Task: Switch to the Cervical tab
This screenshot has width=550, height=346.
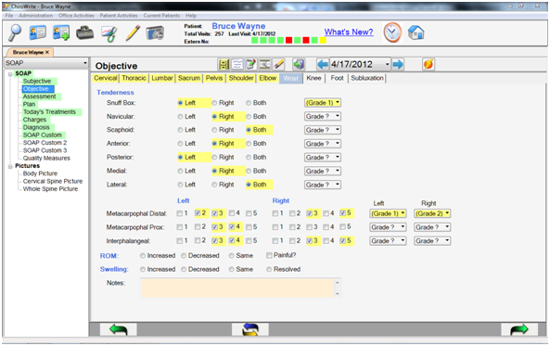Action: [106, 78]
